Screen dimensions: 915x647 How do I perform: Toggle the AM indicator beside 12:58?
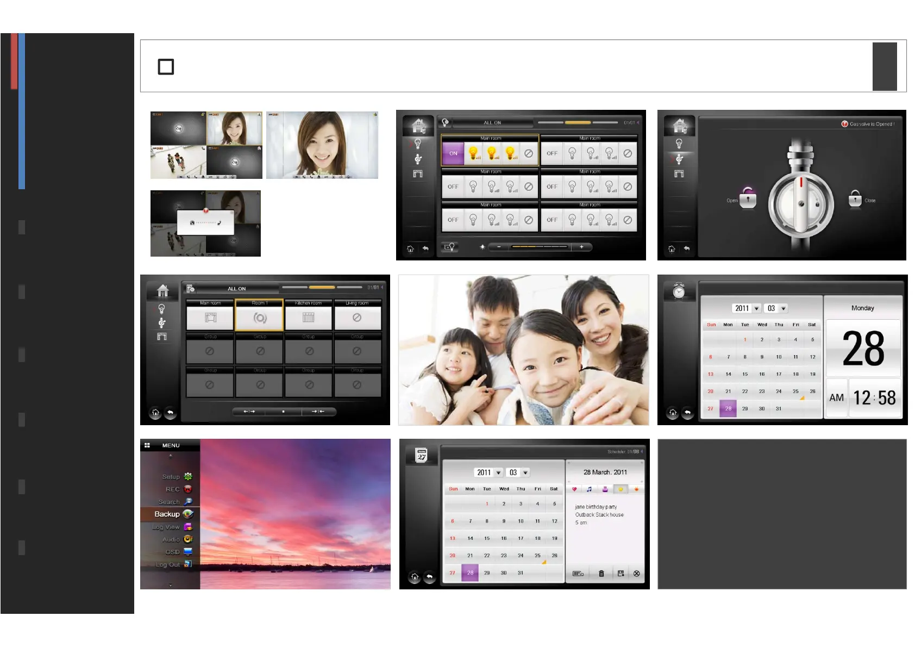(x=837, y=397)
